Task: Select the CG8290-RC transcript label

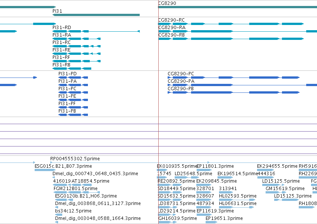Action: 171,20
